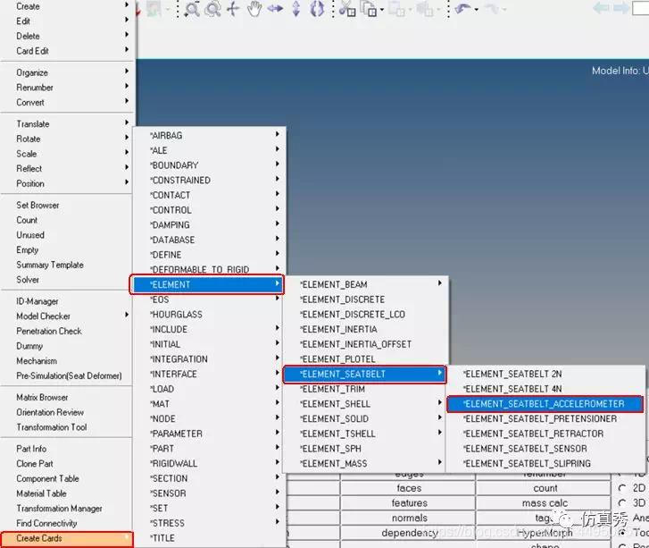Click the horizontal double-arrow view icon
Screen dimensions: 649x548
(x=275, y=9)
